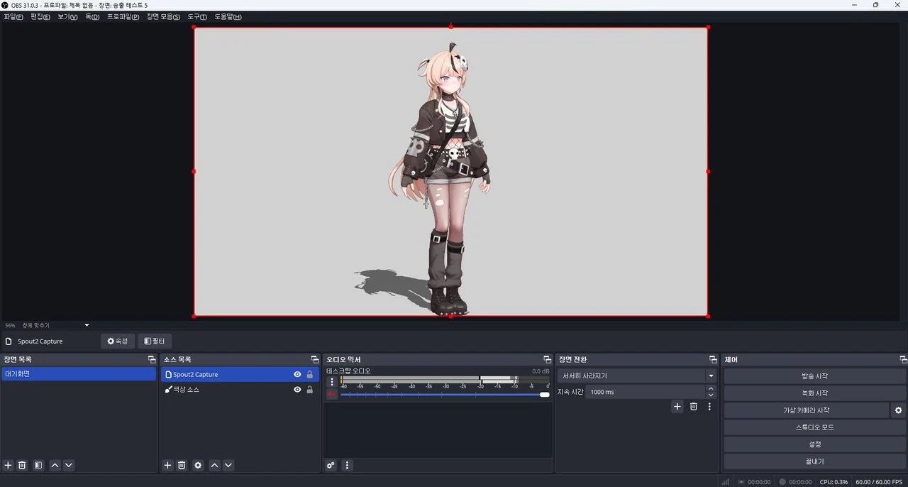Open the 독(D) menu
Viewport: 908px width, 487px height.
(92, 16)
